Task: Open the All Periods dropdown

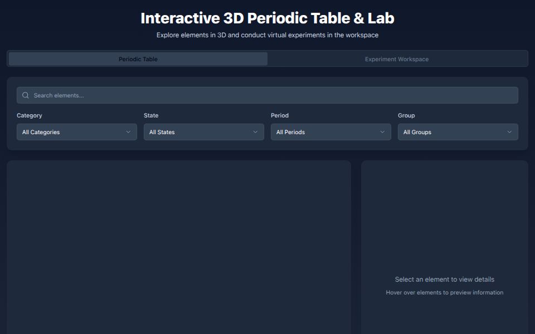Action: [x=330, y=132]
